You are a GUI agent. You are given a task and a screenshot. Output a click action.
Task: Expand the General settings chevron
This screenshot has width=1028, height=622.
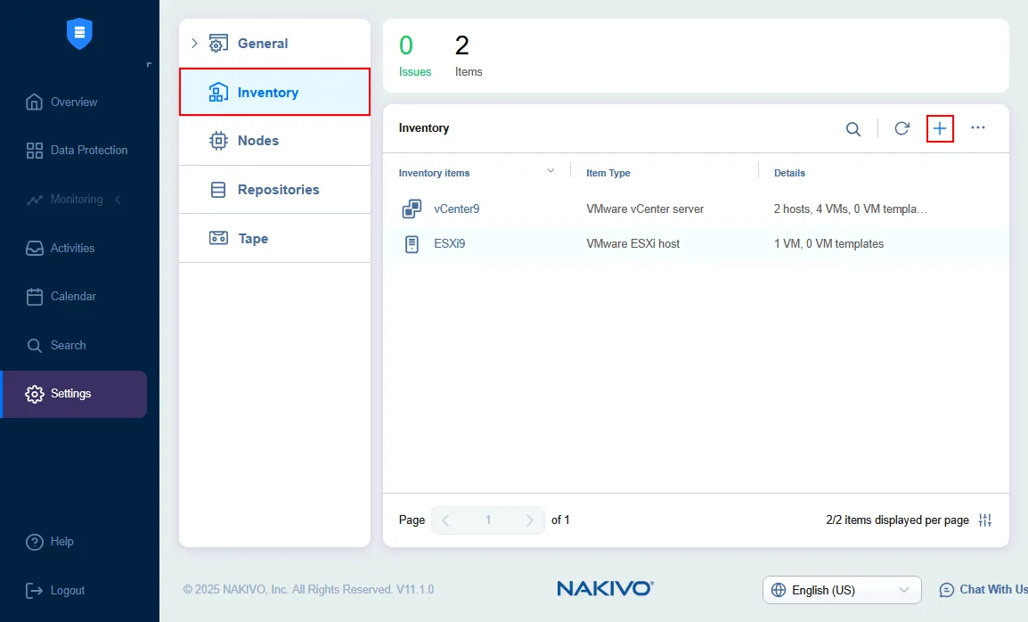pos(194,44)
